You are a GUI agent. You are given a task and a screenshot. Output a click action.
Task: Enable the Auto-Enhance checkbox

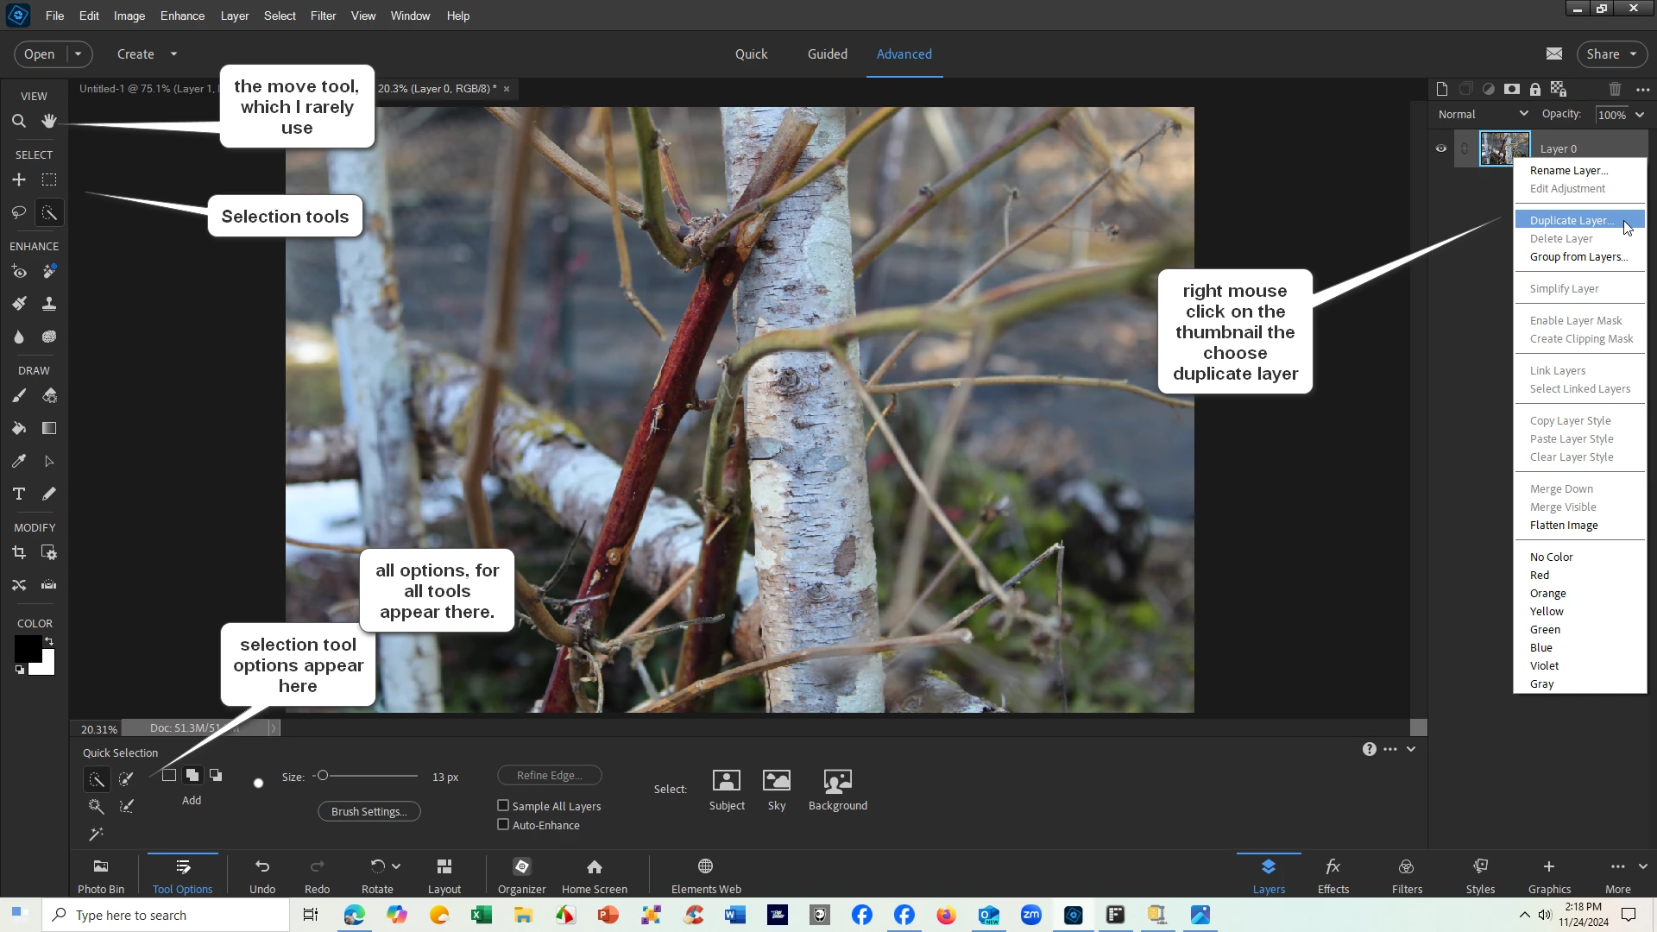click(503, 825)
